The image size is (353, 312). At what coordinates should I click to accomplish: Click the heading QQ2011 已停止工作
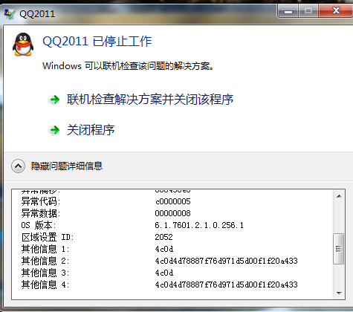point(97,41)
